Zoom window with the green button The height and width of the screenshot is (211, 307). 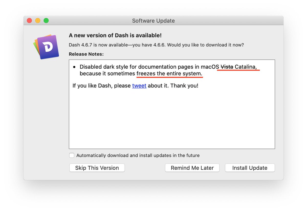(46, 21)
